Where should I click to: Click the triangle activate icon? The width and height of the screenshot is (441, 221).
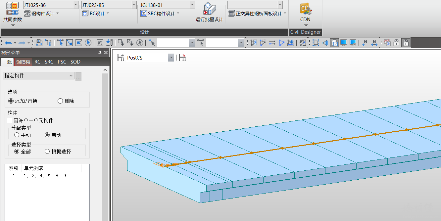pos(281,43)
